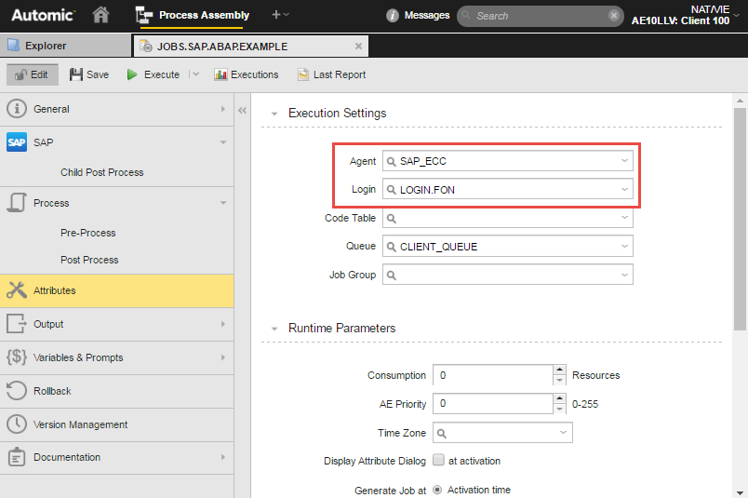Open the Execute options dropdown arrow
748x498 pixels.
[x=195, y=74]
